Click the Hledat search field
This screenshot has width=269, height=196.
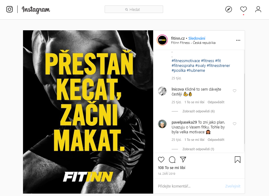134,9
